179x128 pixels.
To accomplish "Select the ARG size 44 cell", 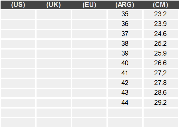I will (x=125, y=103).
